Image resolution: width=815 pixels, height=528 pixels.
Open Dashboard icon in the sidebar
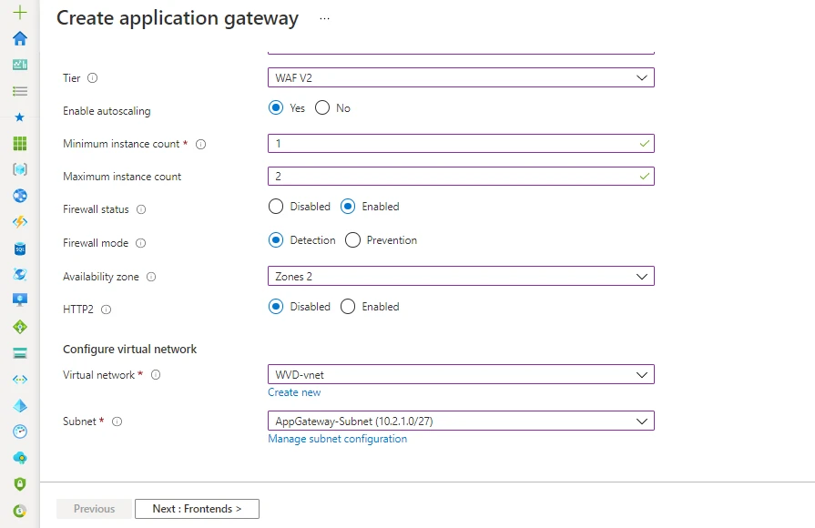(19, 65)
